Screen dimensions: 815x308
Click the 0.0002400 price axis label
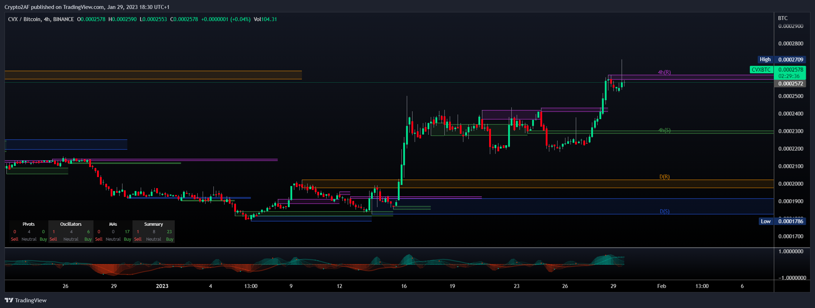(791, 114)
